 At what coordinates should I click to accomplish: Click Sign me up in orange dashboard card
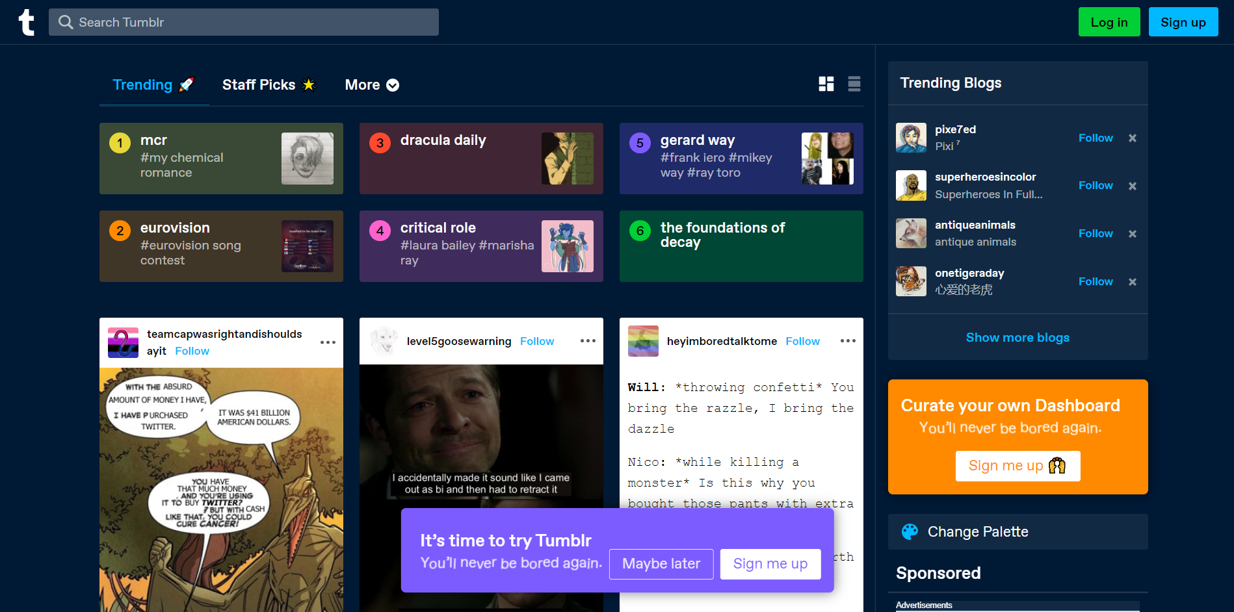pyautogui.click(x=1017, y=466)
